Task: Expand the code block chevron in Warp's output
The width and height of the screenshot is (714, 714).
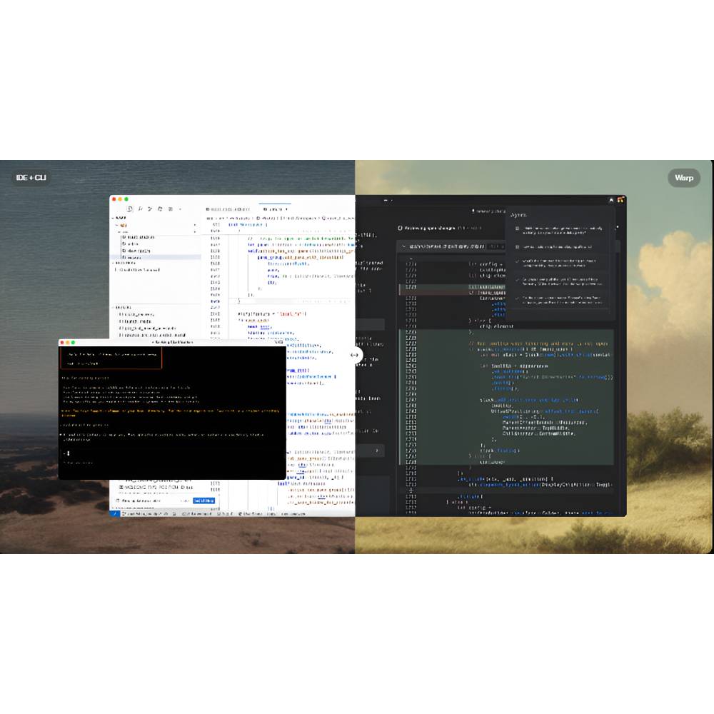Action: coord(403,245)
